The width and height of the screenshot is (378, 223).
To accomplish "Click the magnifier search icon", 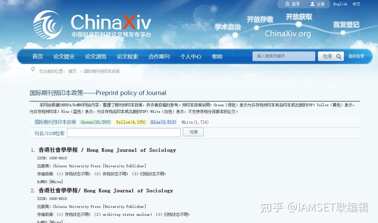I will pos(338,56).
